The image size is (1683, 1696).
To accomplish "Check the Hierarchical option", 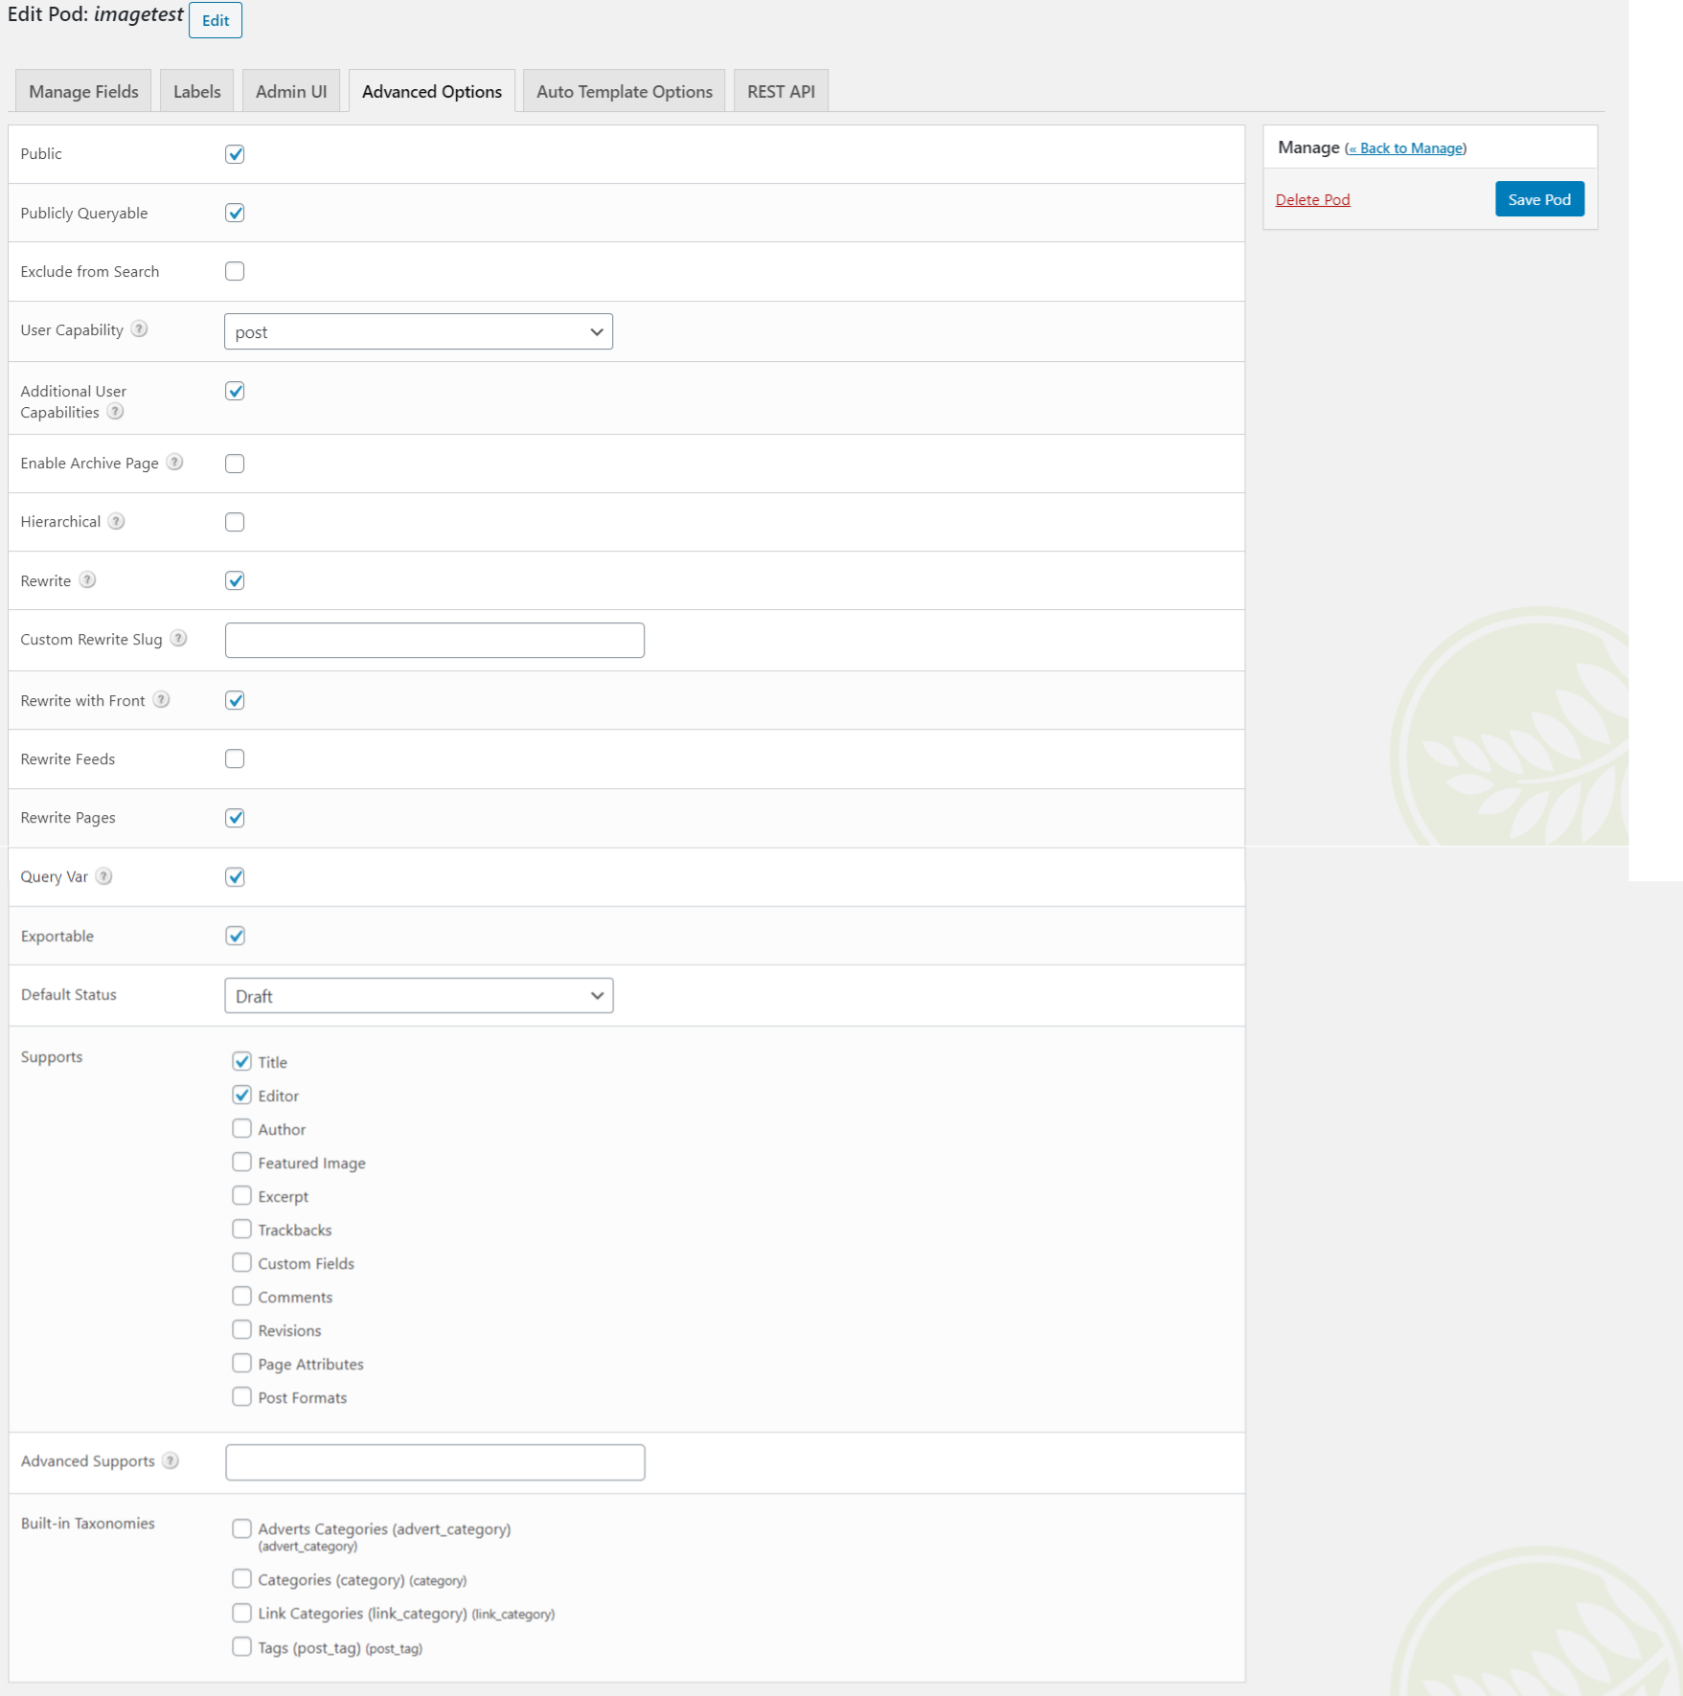I will tap(235, 522).
